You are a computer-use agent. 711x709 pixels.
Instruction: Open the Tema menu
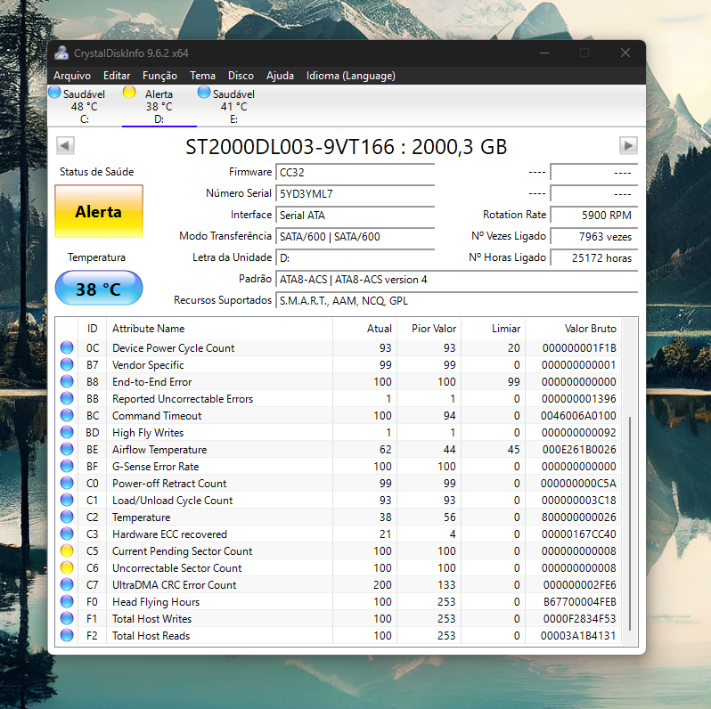202,76
